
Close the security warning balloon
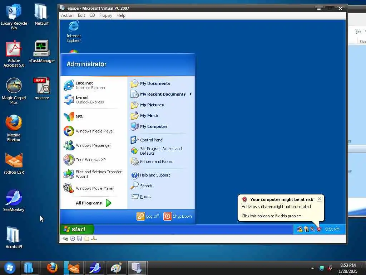320,199
